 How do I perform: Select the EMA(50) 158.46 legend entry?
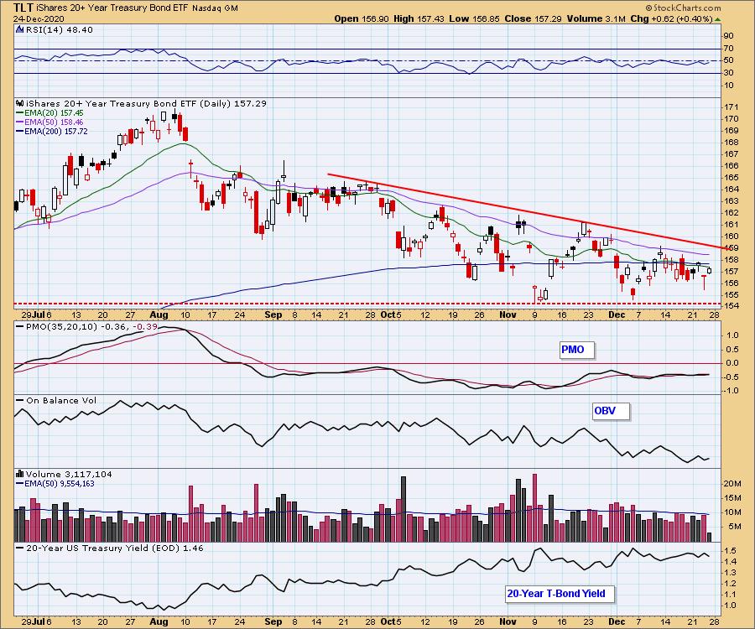49,122
